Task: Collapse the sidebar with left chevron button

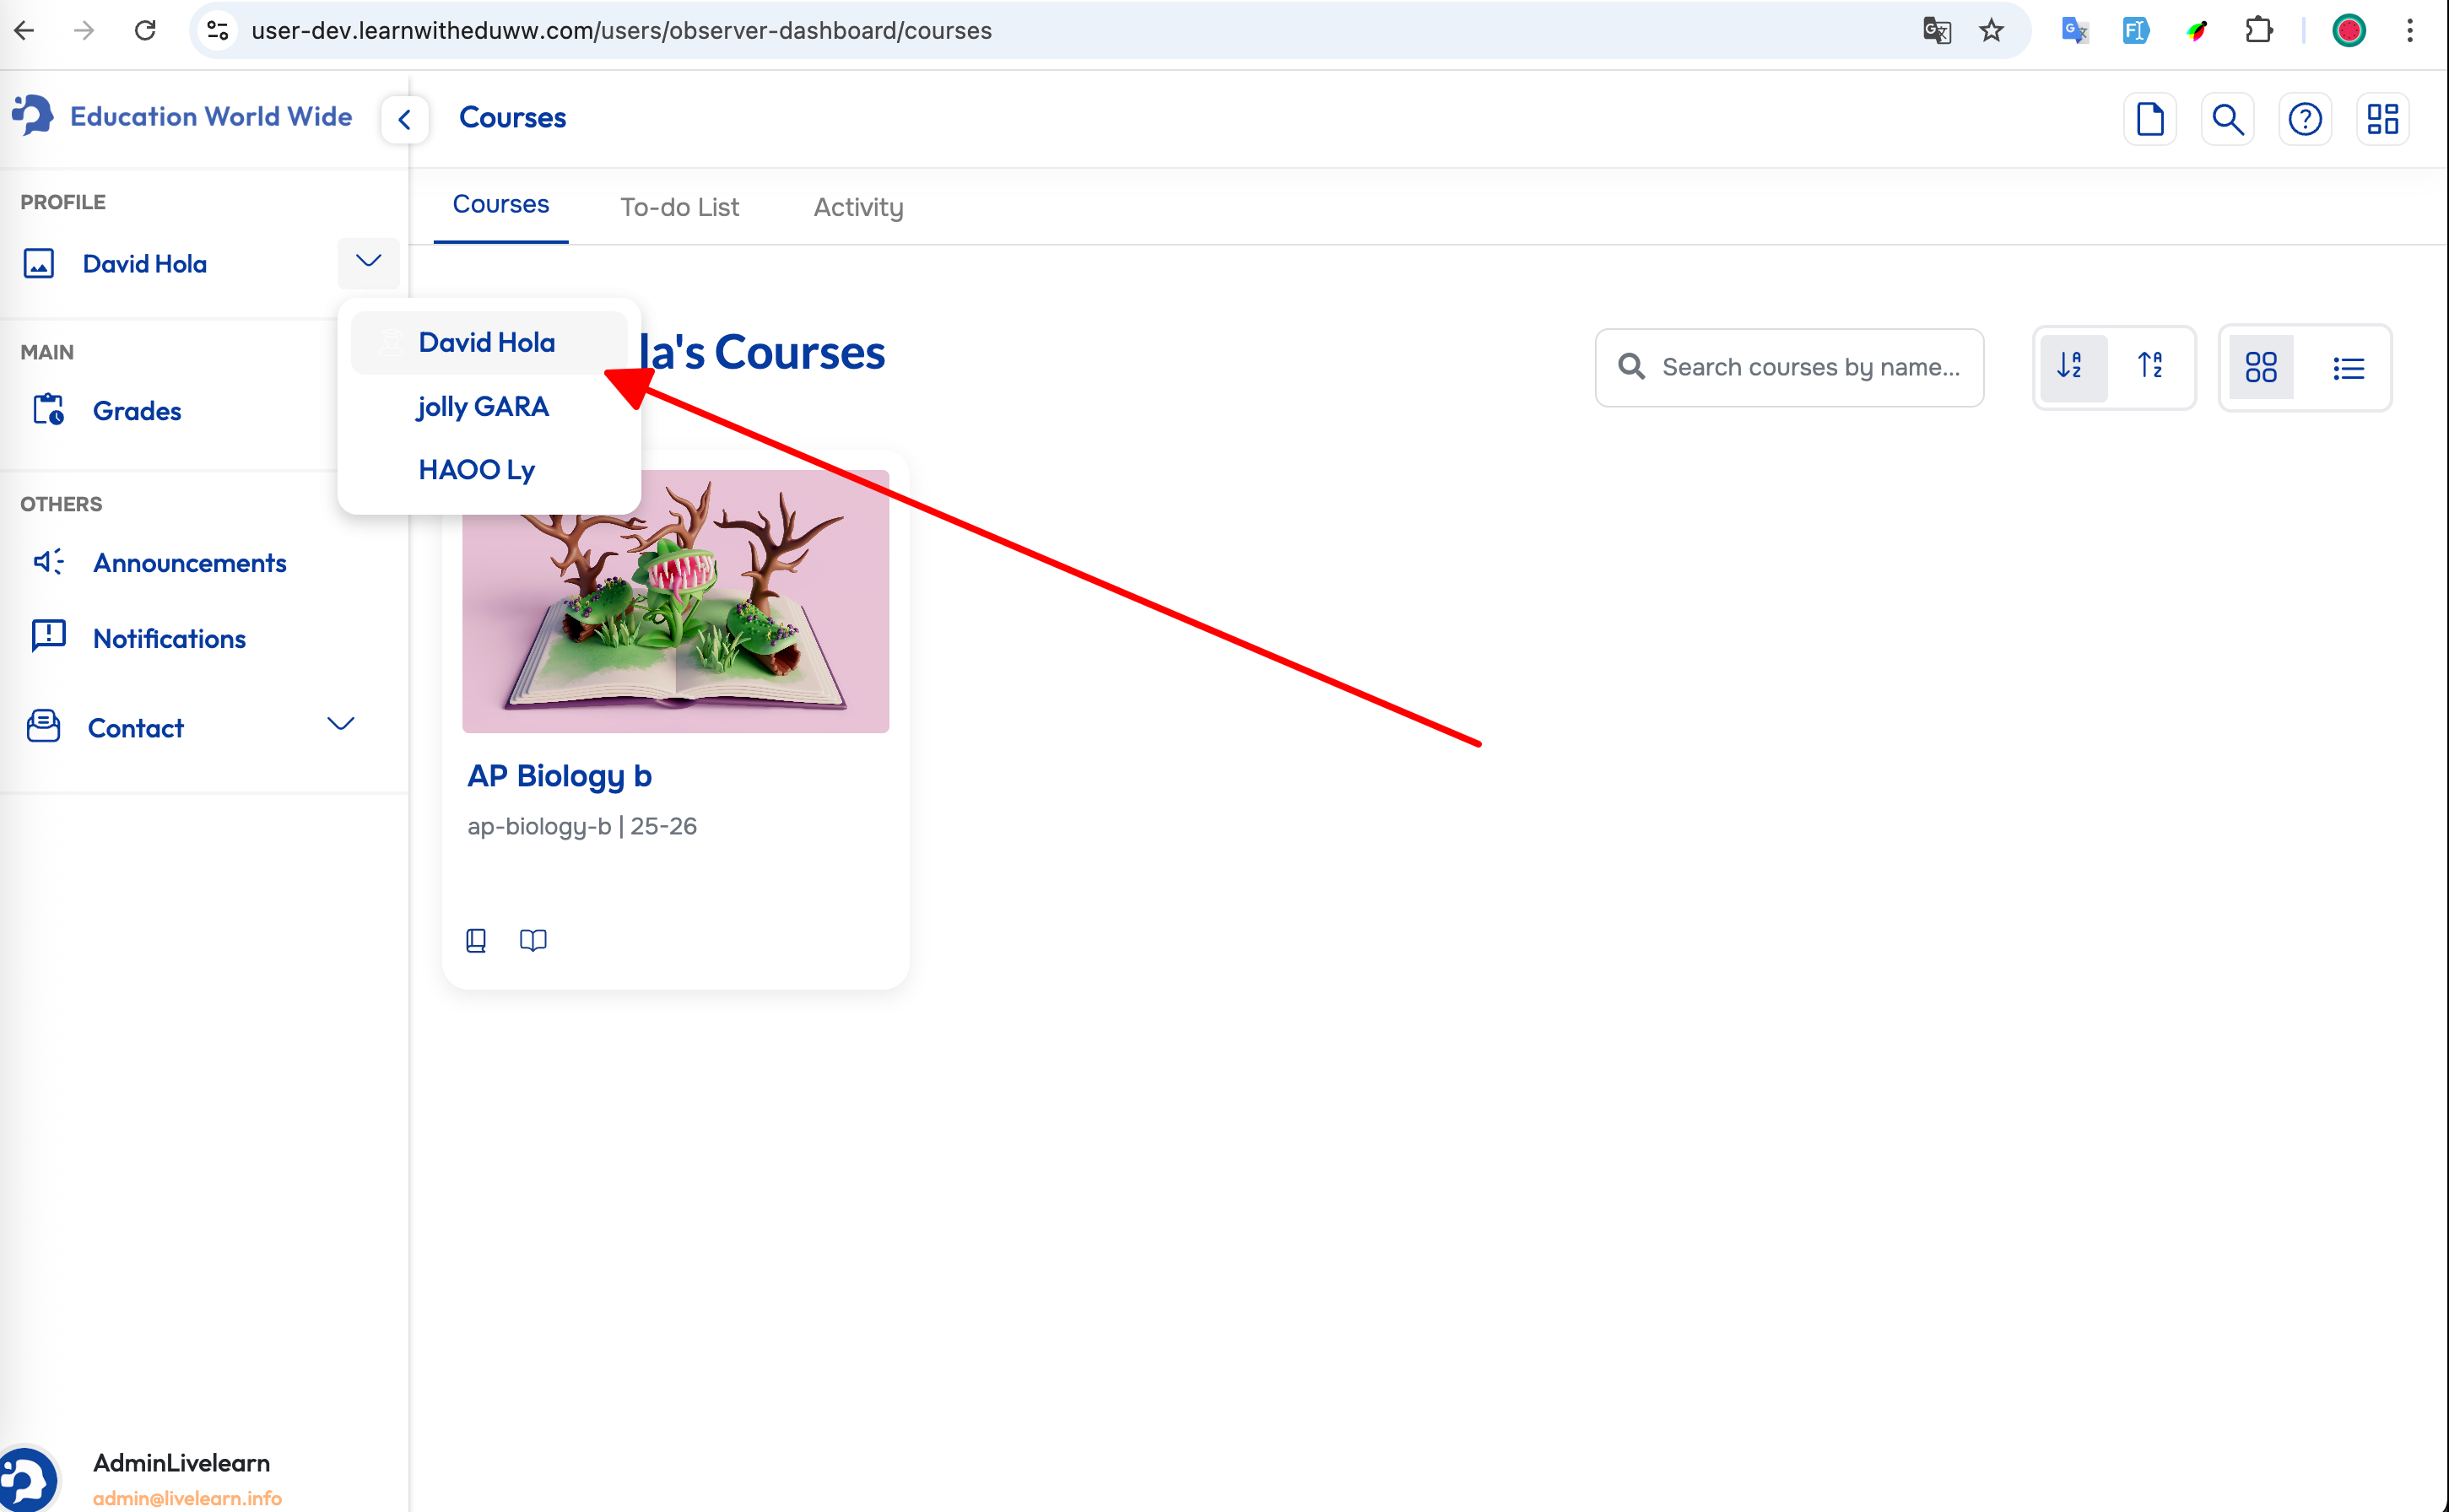Action: tap(404, 120)
